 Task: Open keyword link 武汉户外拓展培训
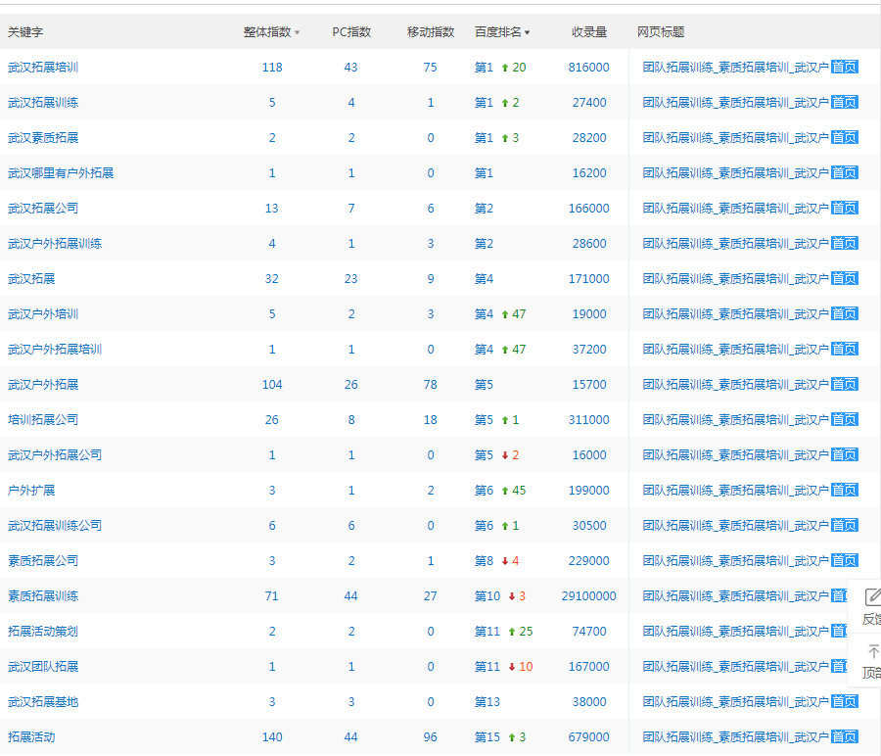pyautogui.click(x=55, y=350)
